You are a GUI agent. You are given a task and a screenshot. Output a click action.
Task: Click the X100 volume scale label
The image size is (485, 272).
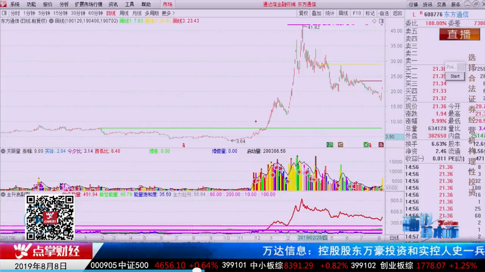391,188
